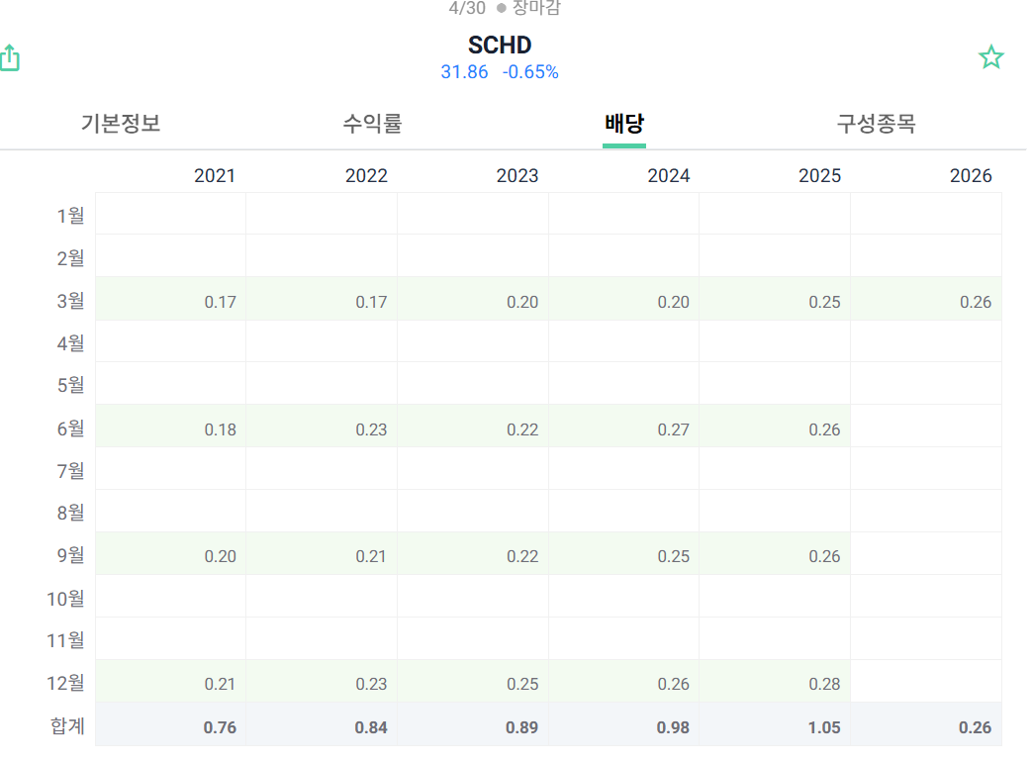Select the 2023 column header
The width and height of the screenshot is (1032, 762).
517,176
